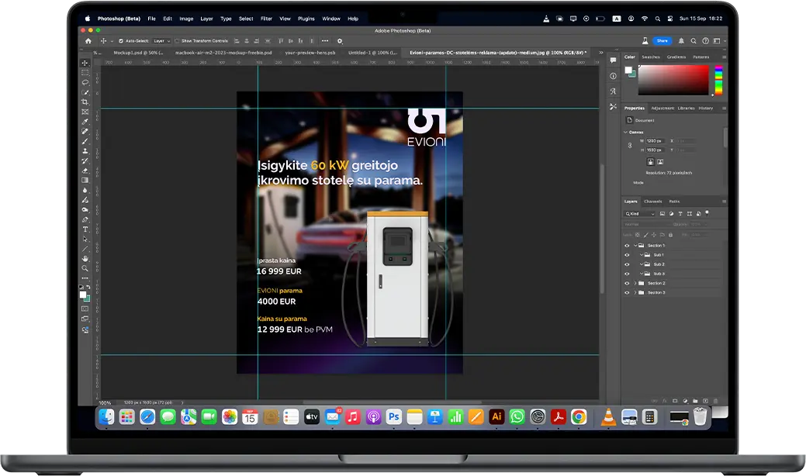Open VLC from the Dock

coord(609,416)
